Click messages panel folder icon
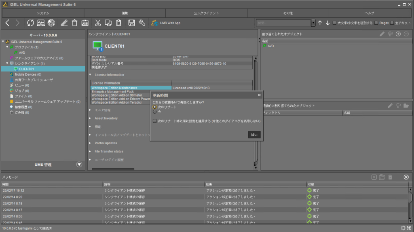The width and height of the screenshot is (414, 232). pyautogui.click(x=382, y=177)
